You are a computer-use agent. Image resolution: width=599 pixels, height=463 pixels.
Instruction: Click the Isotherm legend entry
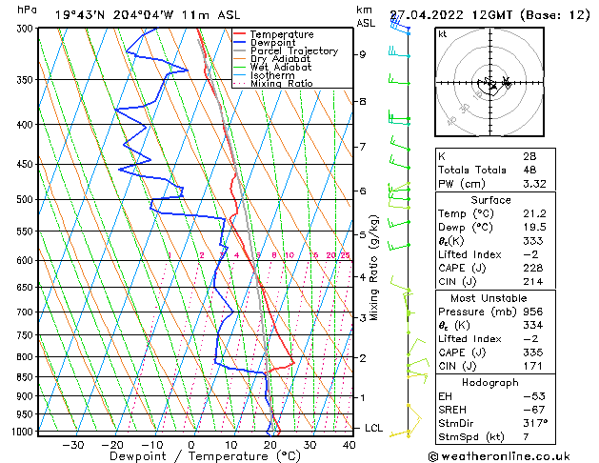[272, 75]
